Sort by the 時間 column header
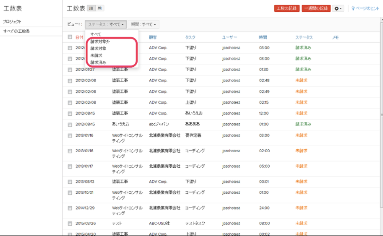This screenshot has height=236, width=383. click(263, 37)
